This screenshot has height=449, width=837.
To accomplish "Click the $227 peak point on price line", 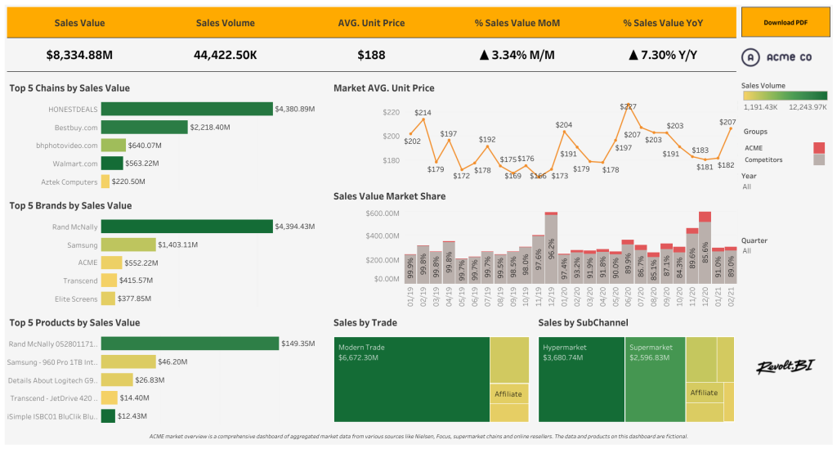I will click(629, 105).
